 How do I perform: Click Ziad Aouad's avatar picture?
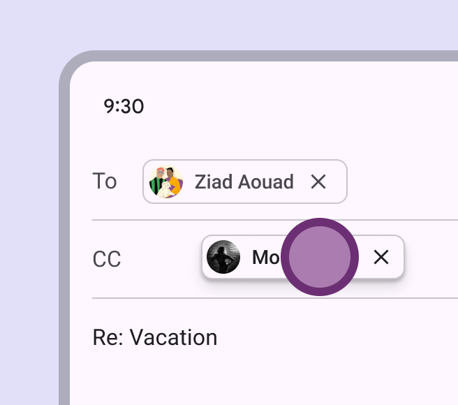[x=166, y=182]
